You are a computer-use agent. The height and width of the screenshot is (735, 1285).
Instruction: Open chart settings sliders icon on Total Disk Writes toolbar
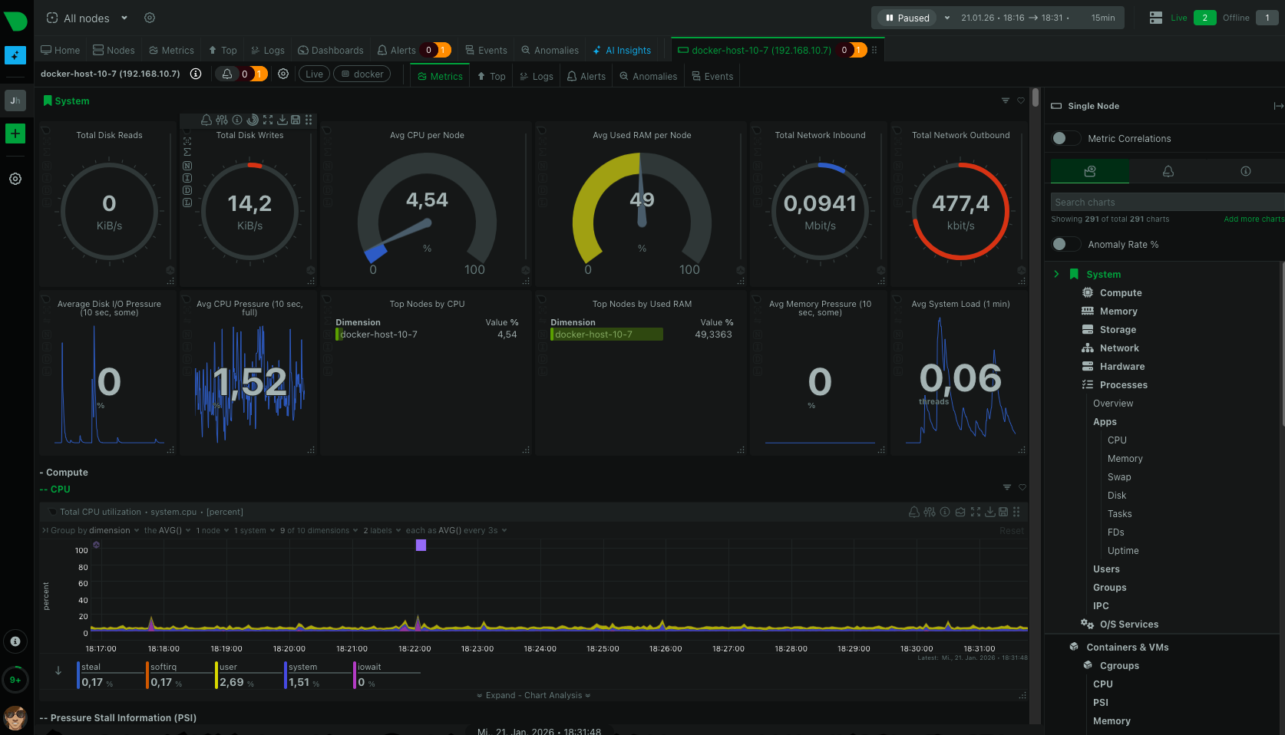(x=222, y=120)
